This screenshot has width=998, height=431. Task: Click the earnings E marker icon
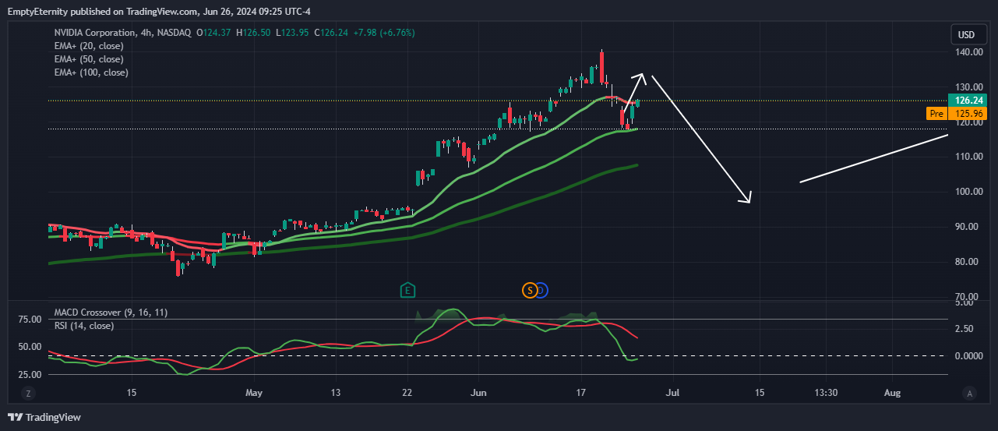coord(407,291)
